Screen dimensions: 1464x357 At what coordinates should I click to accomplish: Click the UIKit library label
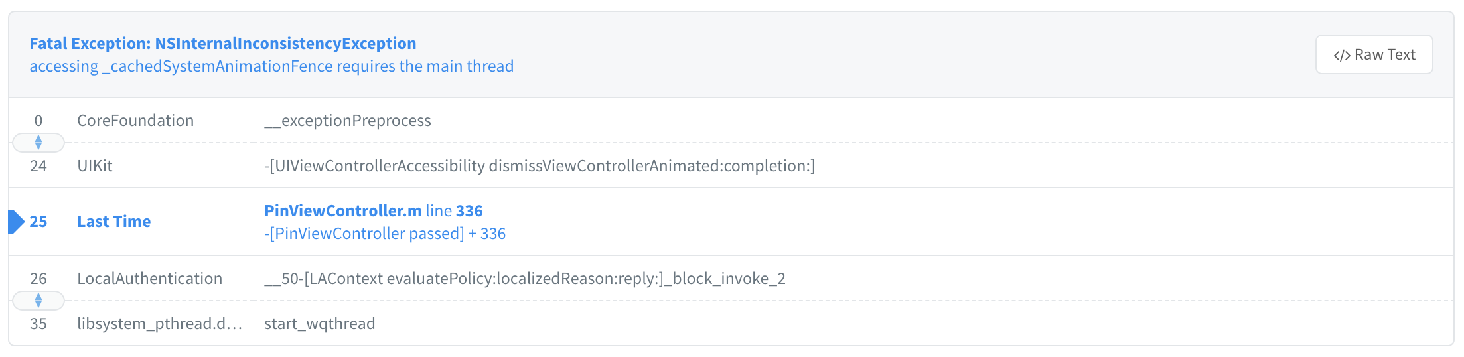click(x=95, y=166)
